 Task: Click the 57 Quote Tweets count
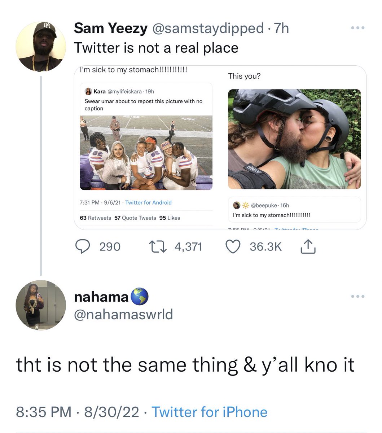(135, 218)
